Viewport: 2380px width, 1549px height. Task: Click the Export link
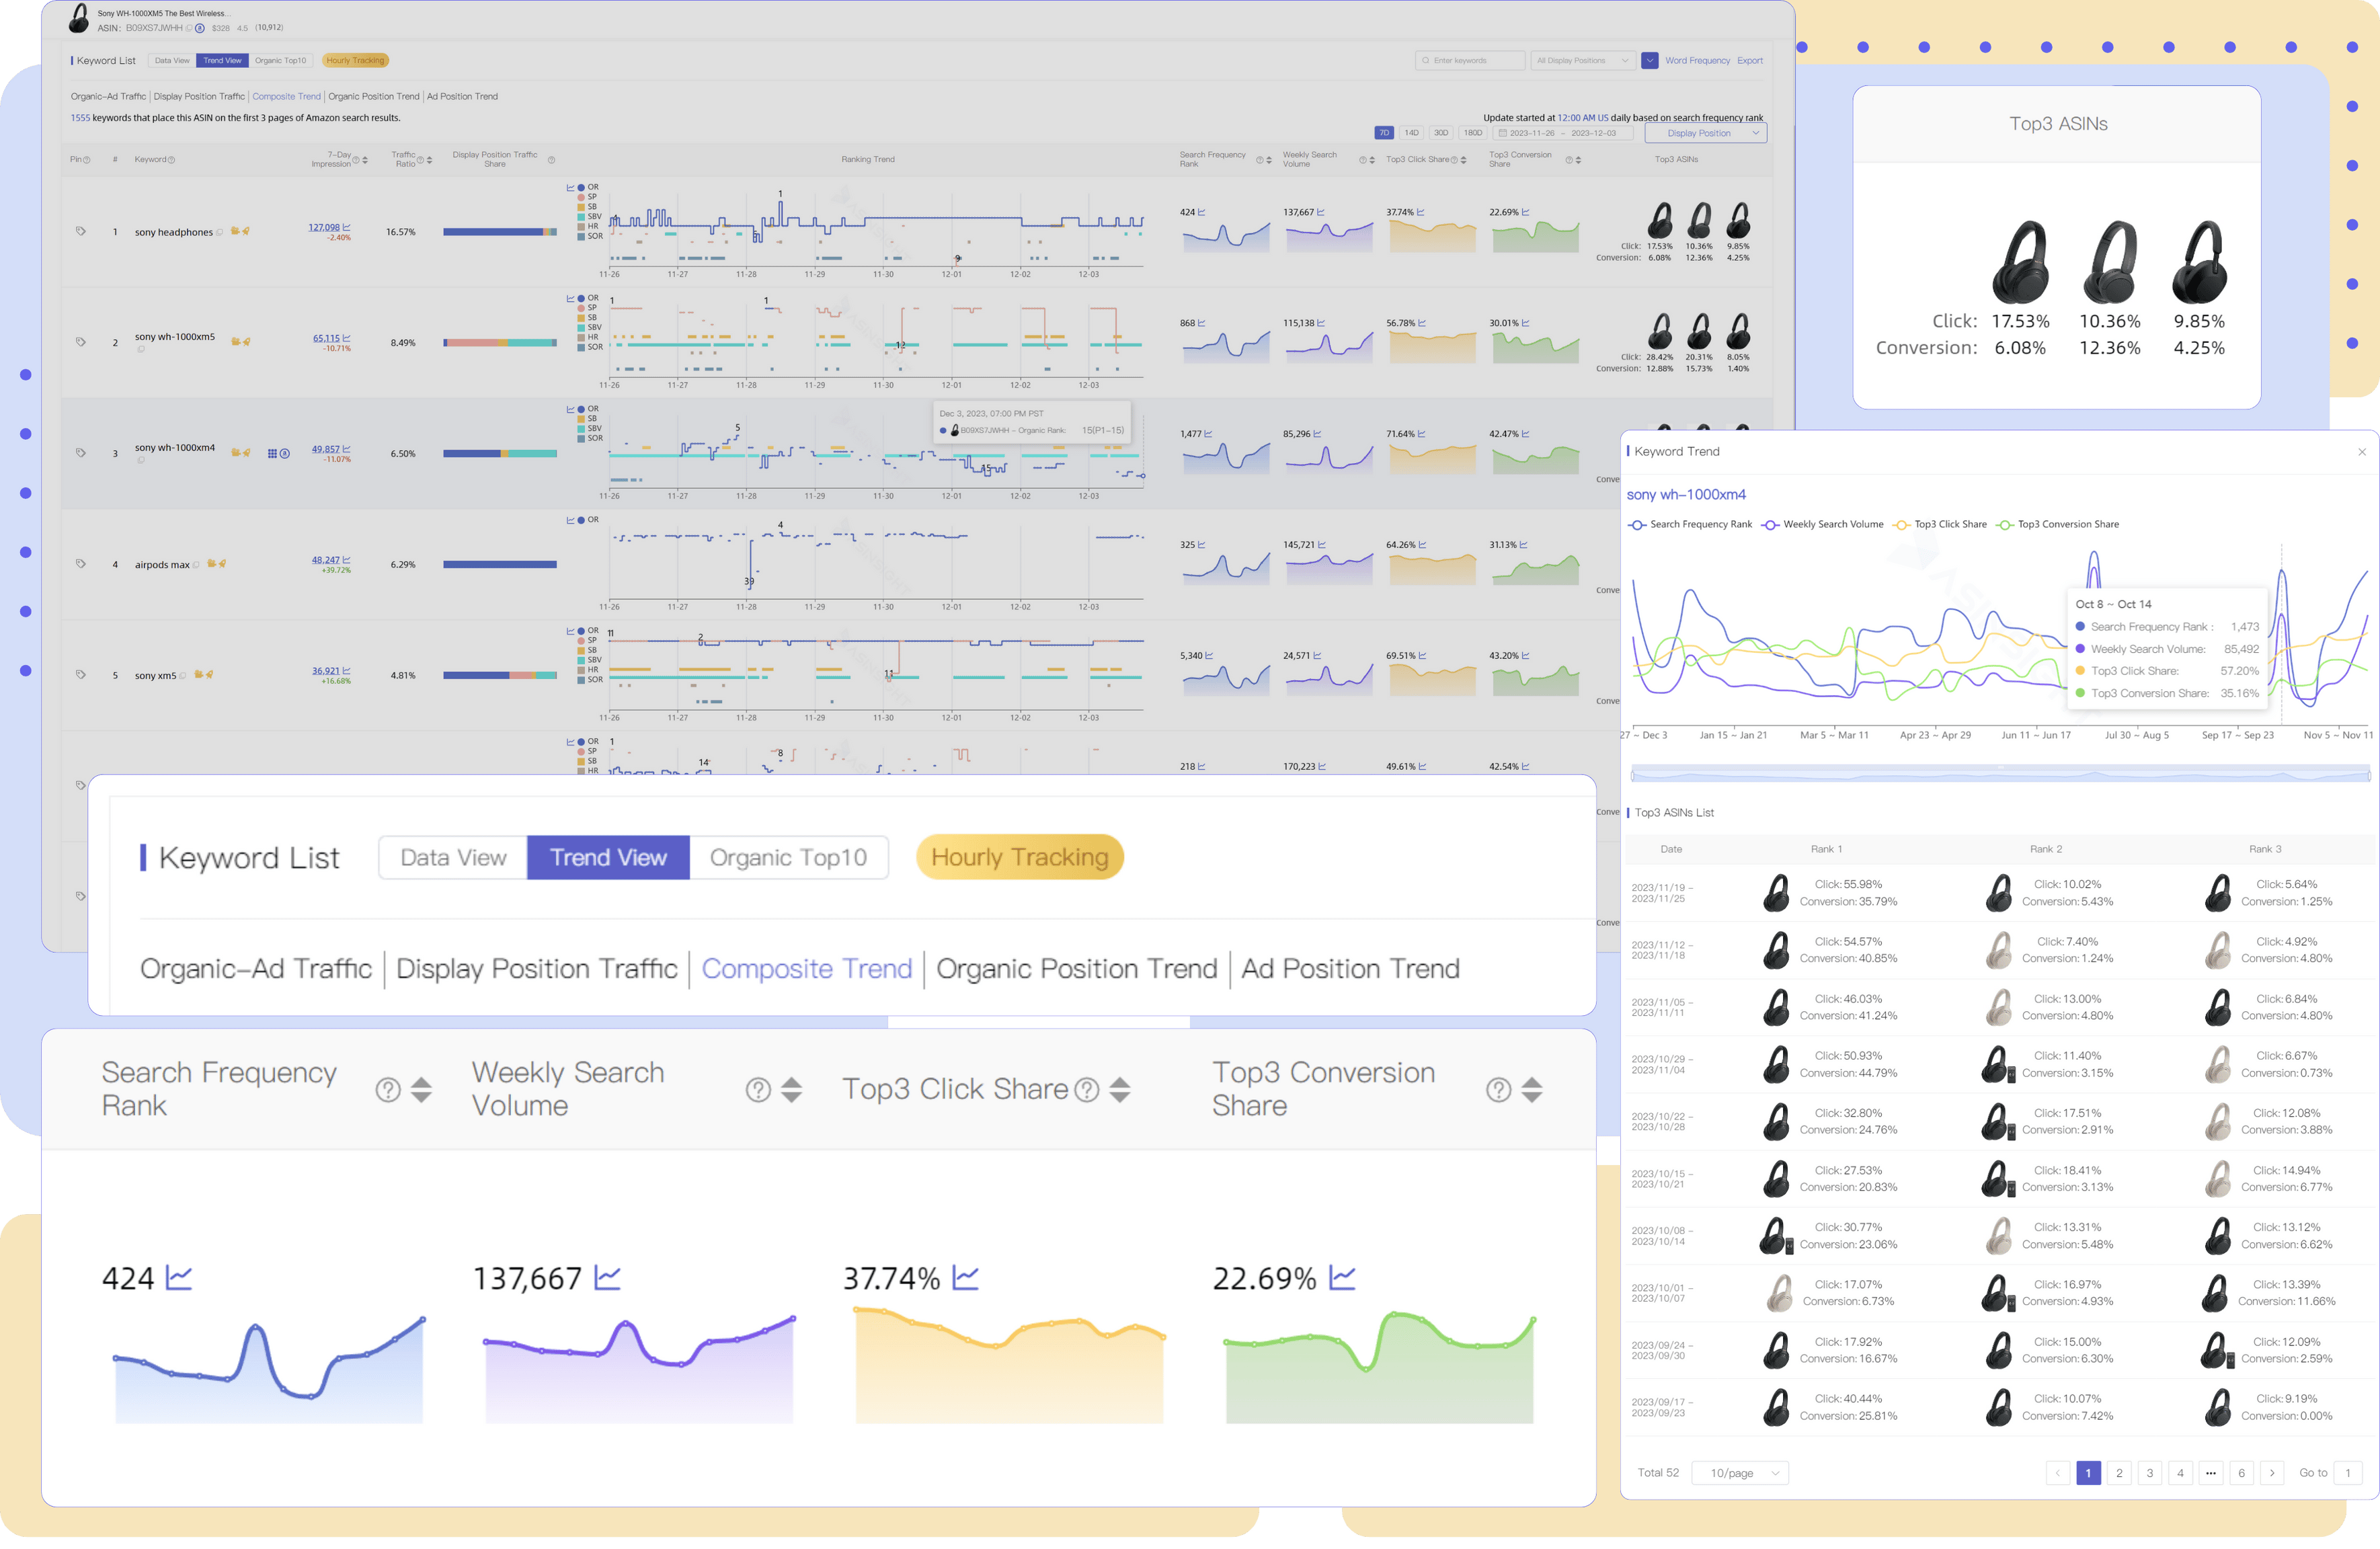point(1750,60)
